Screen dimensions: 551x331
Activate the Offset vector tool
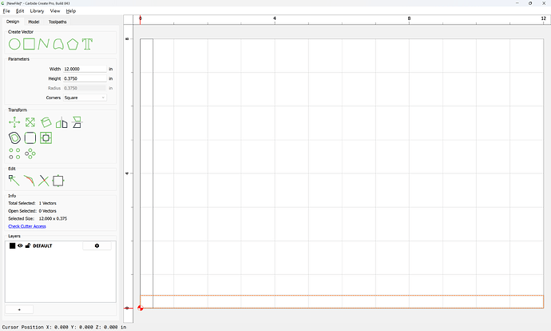click(14, 138)
